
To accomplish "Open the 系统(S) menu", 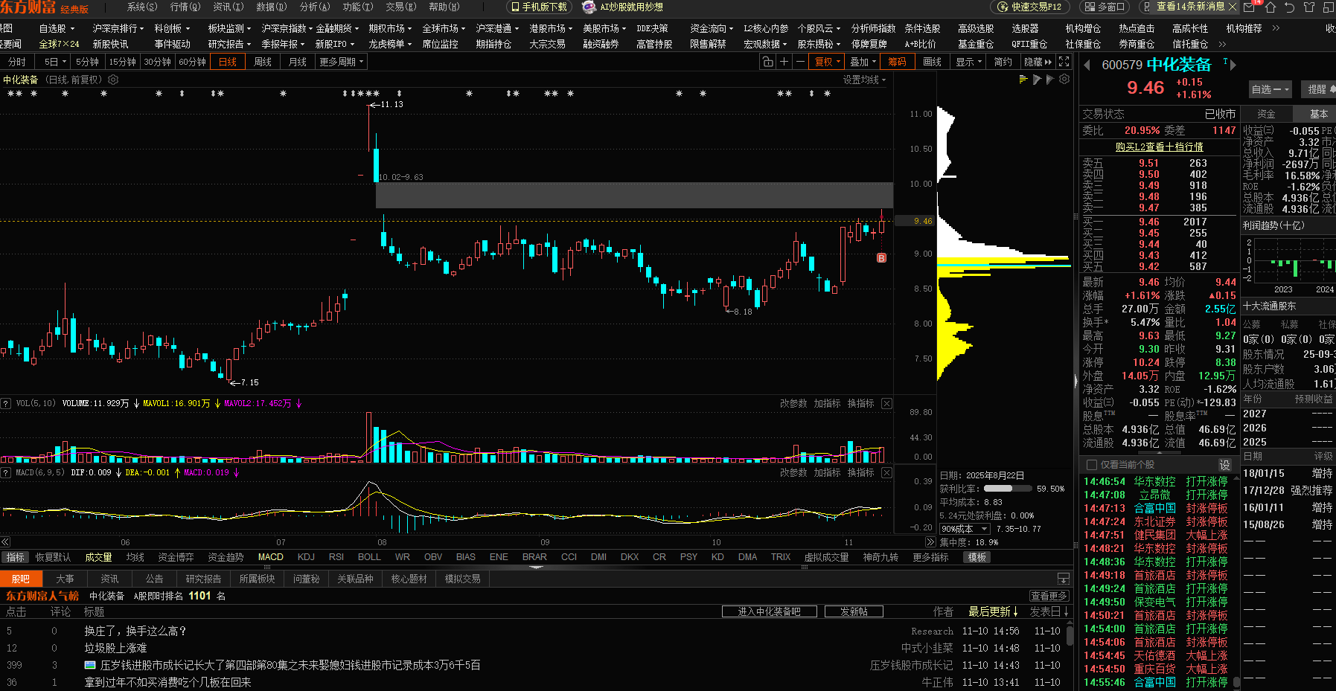I will coord(142,7).
